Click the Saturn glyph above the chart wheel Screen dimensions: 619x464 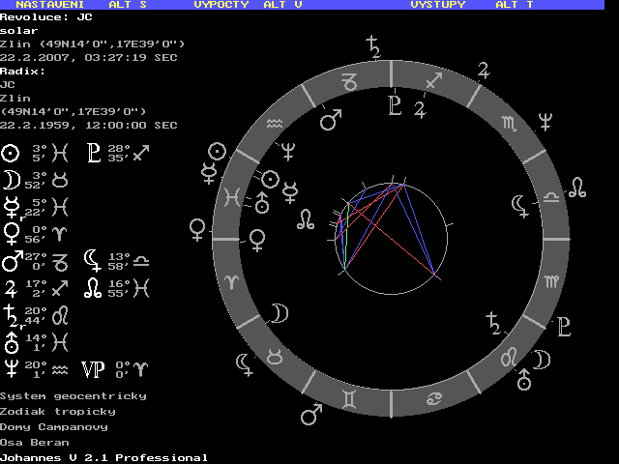(372, 44)
